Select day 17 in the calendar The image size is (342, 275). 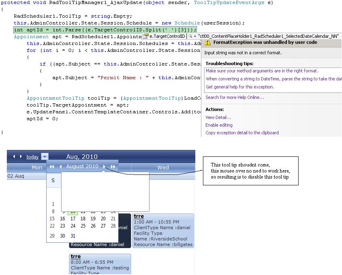pos(73,218)
